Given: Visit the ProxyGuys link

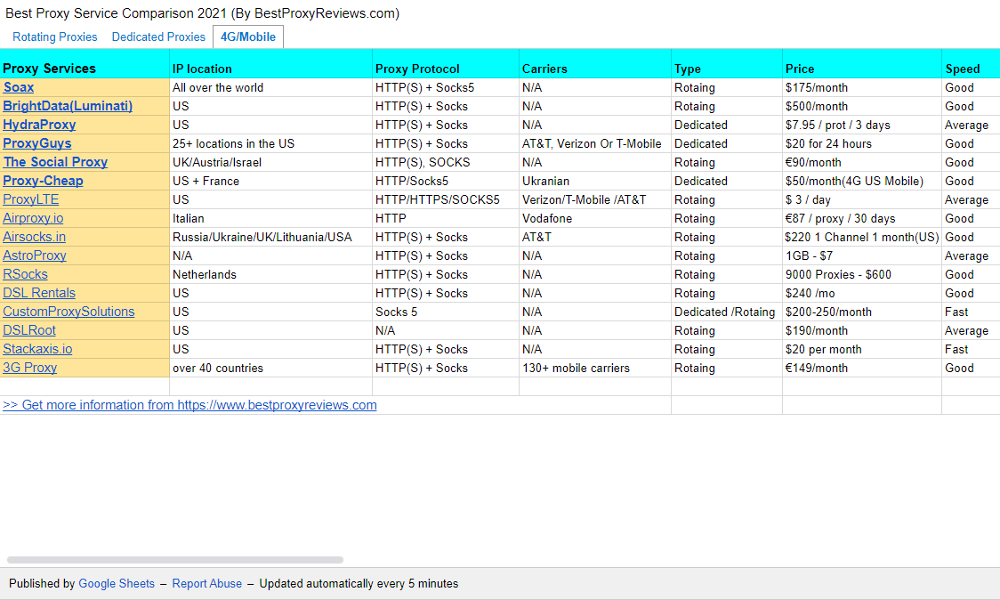Looking at the screenshot, I should pos(37,143).
